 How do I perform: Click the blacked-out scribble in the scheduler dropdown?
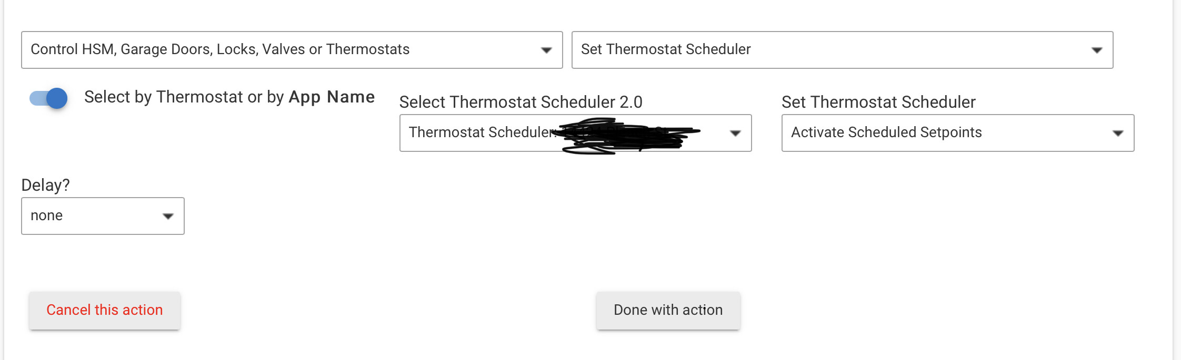[x=629, y=136]
